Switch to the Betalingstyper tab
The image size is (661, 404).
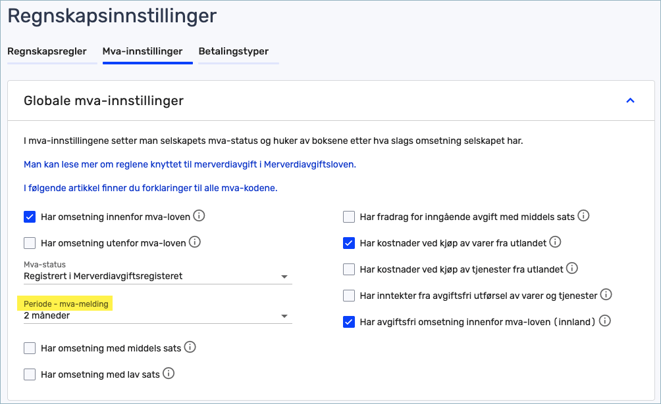pos(234,51)
